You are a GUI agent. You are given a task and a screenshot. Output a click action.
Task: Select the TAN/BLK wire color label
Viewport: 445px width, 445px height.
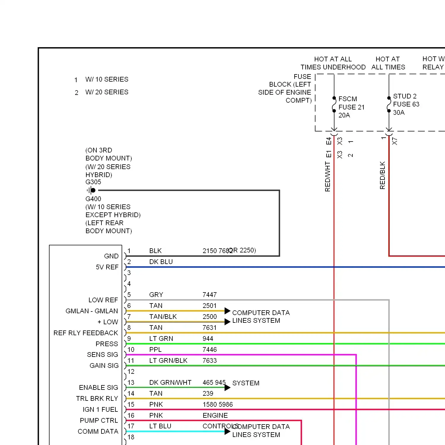[163, 317]
